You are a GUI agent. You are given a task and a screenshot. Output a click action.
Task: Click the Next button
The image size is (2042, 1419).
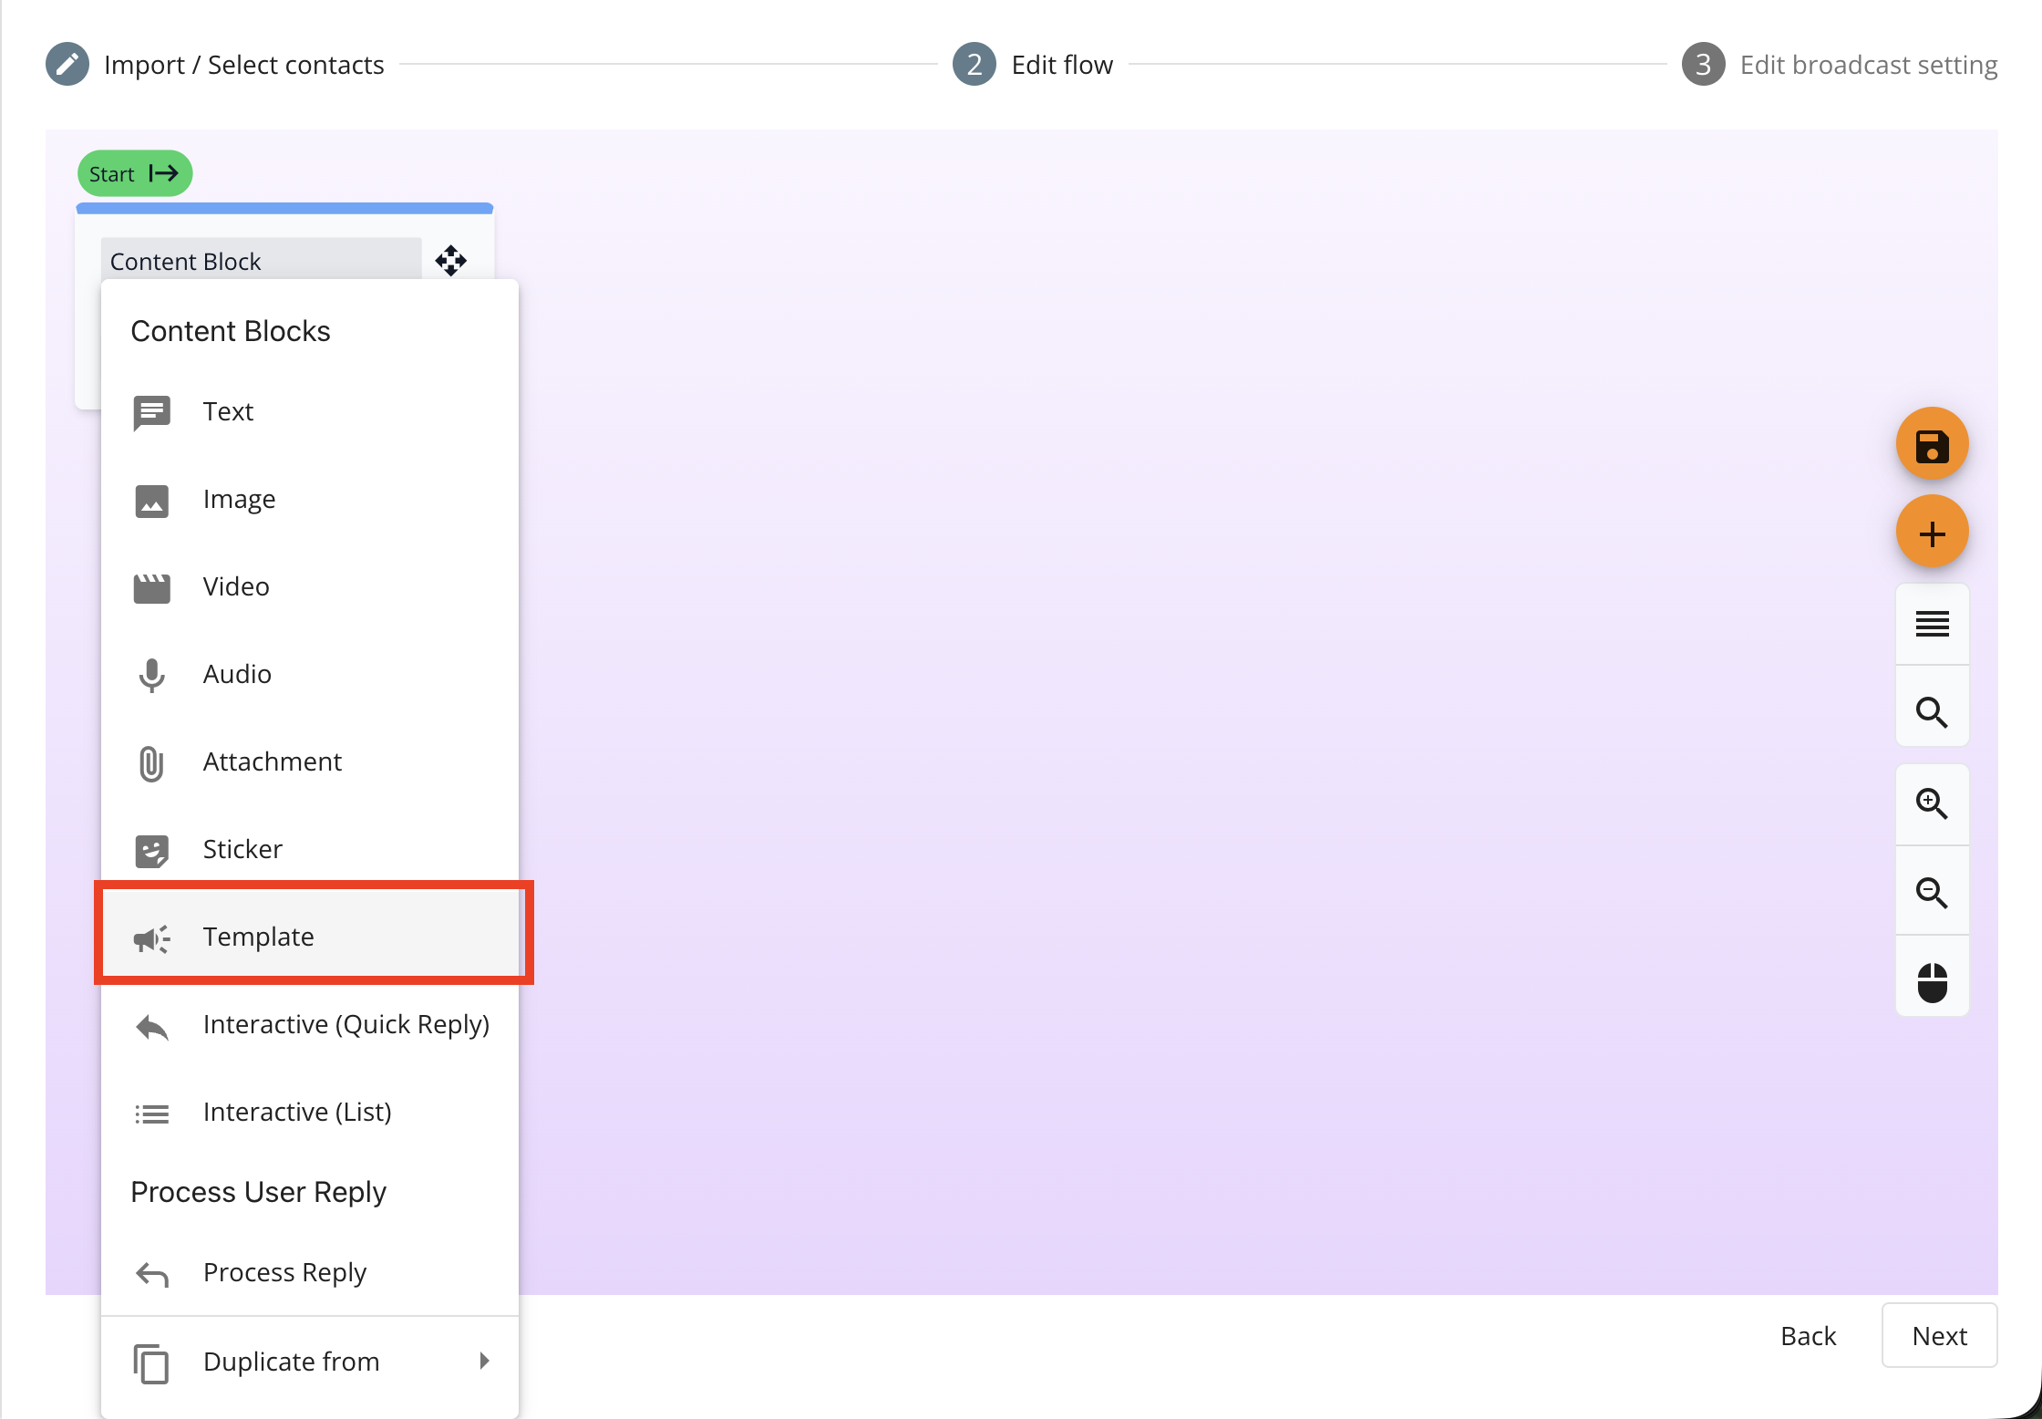1939,1336
